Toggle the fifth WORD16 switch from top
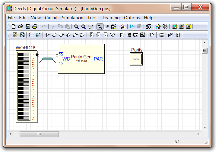 [x=24, y=71]
